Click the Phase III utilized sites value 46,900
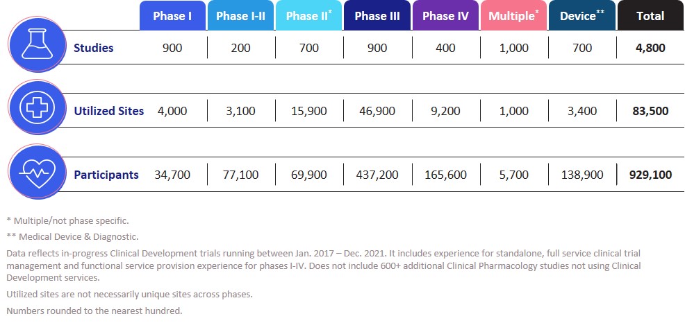685x323 pixels. click(377, 111)
